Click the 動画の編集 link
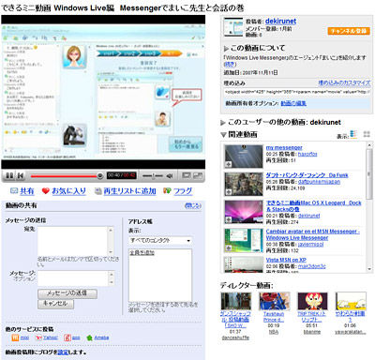Screen dimensions: 375x360 pyautogui.click(x=293, y=103)
